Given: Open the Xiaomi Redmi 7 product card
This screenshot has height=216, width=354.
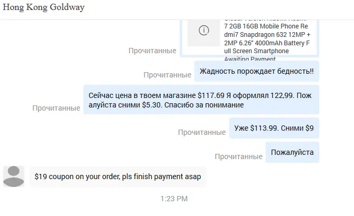Looking at the screenshot, I should (x=249, y=38).
